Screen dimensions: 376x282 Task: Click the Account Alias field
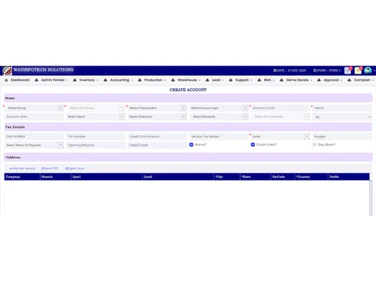click(34, 117)
